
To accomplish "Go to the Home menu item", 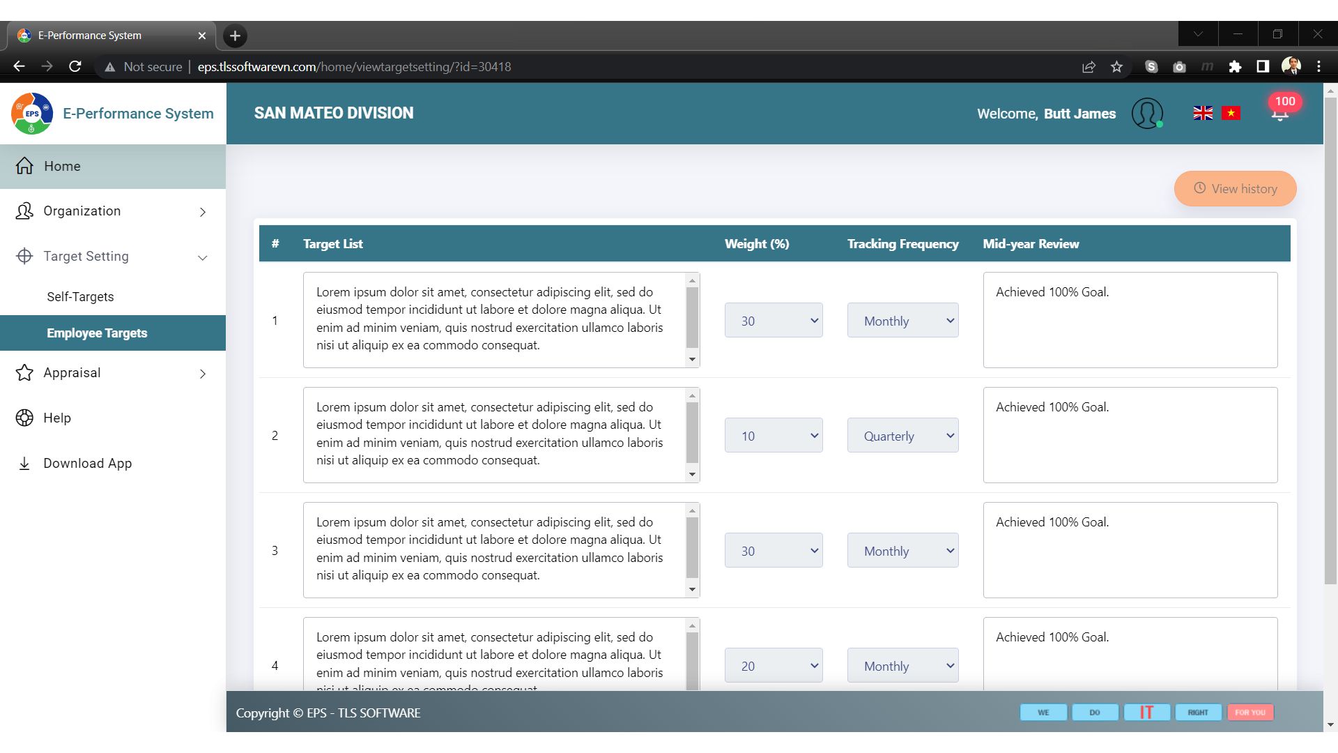I will [63, 167].
